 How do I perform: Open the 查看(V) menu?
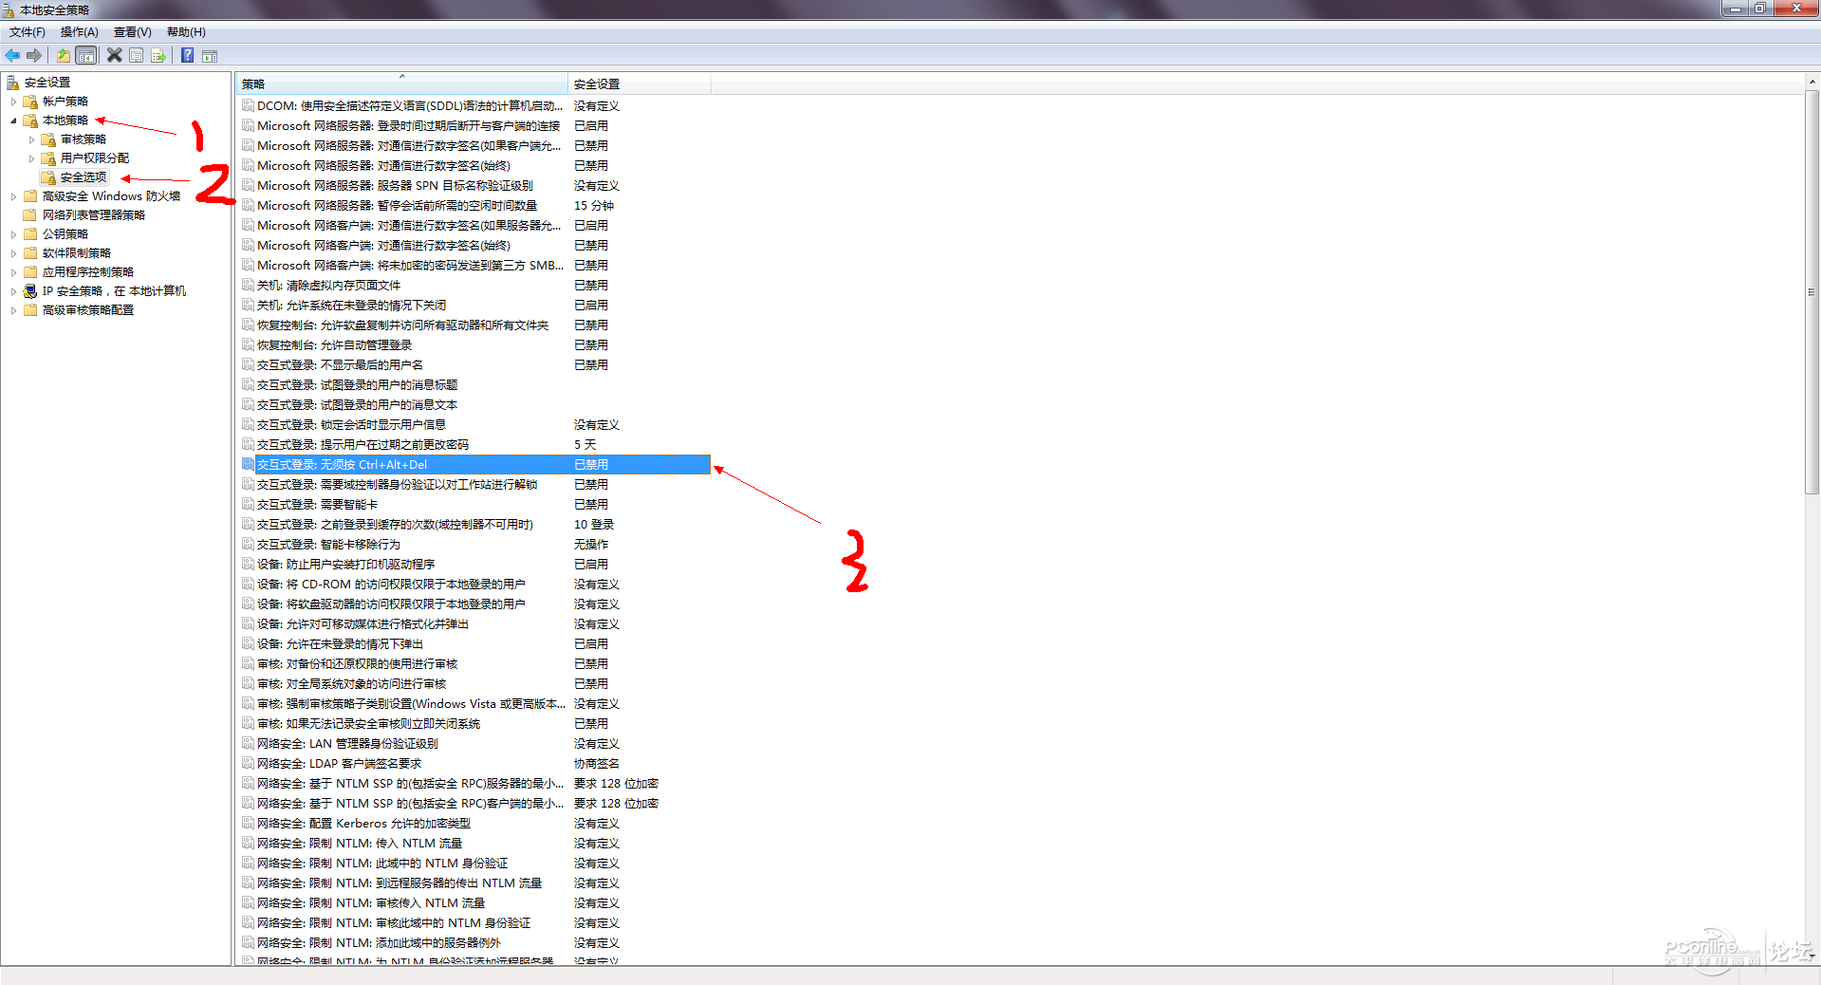pyautogui.click(x=133, y=32)
